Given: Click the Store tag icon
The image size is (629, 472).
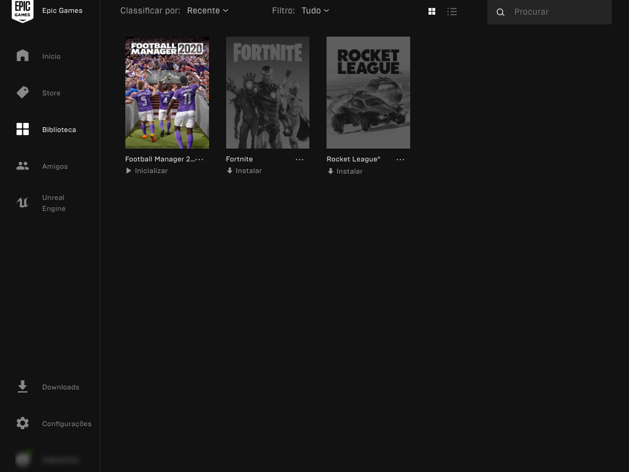Looking at the screenshot, I should click(23, 92).
